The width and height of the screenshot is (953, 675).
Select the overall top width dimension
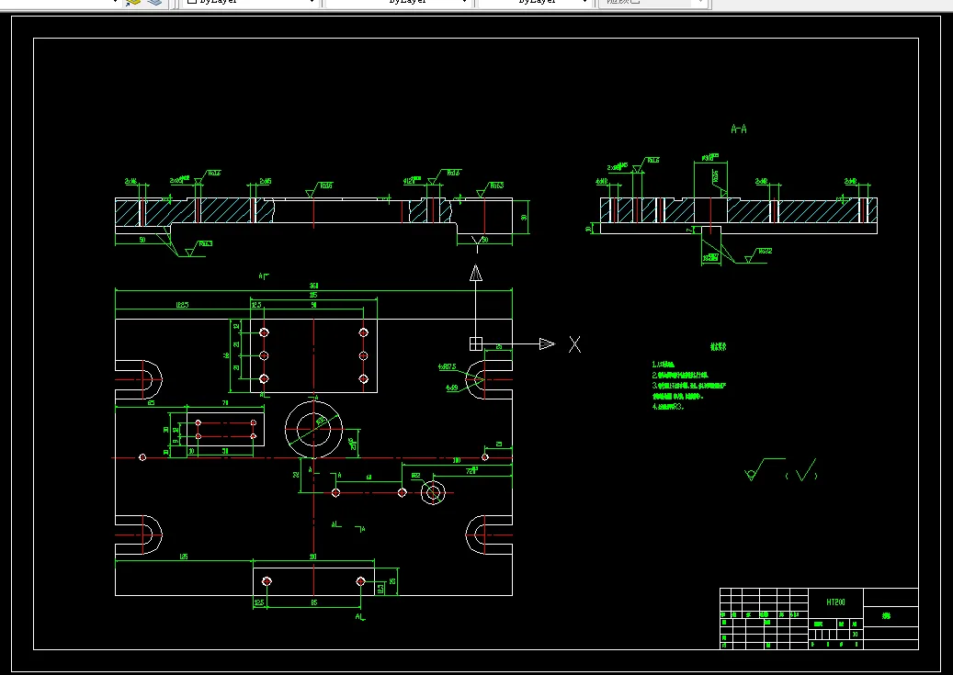tap(313, 286)
